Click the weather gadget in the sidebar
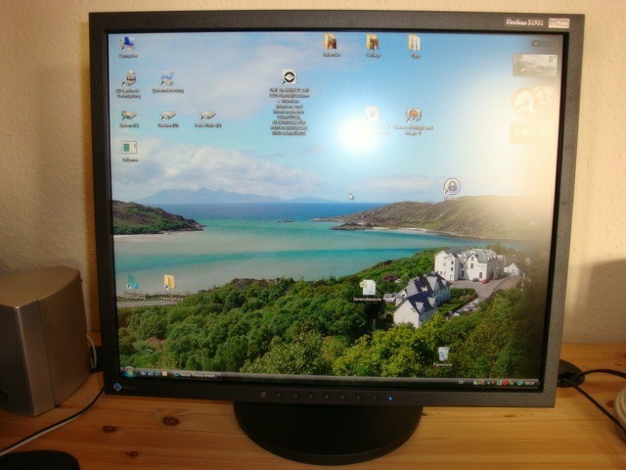The image size is (626, 470). [x=535, y=66]
